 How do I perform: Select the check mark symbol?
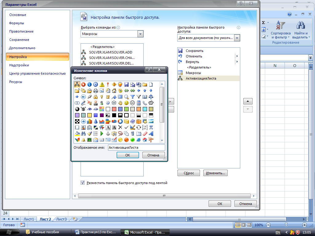coord(126,128)
